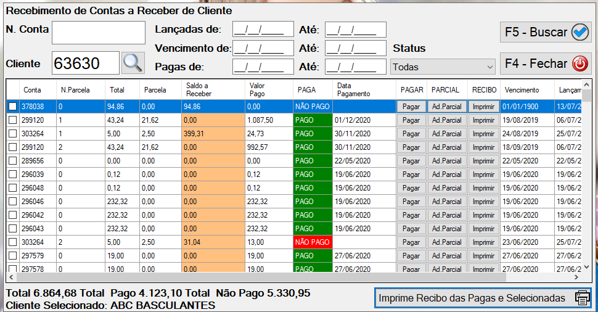Tick the checkbox for conta 296048
The image size is (598, 312).
(x=12, y=187)
